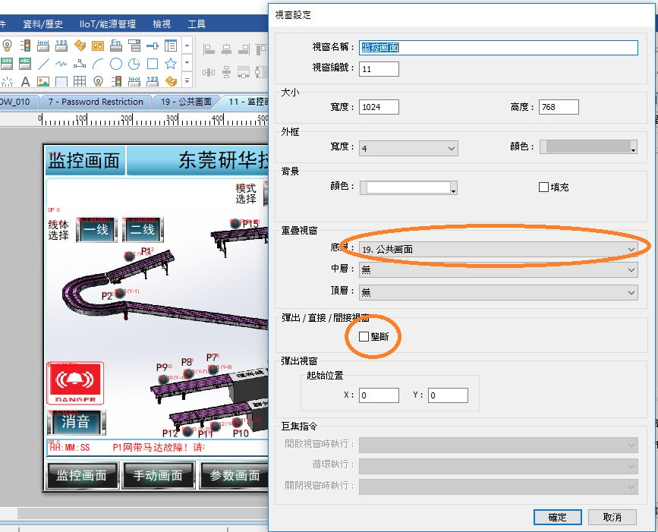This screenshot has height=532, width=658.
Task: Toggle the 壟斷 monopoly checkbox
Action: pyautogui.click(x=364, y=336)
